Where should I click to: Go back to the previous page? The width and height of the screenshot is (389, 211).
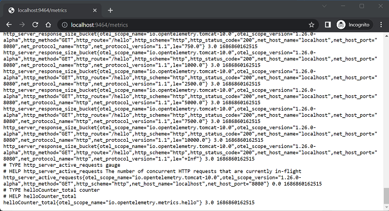pos(9,25)
